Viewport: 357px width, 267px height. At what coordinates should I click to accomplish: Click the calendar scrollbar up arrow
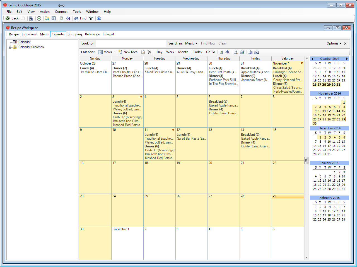pos(307,59)
